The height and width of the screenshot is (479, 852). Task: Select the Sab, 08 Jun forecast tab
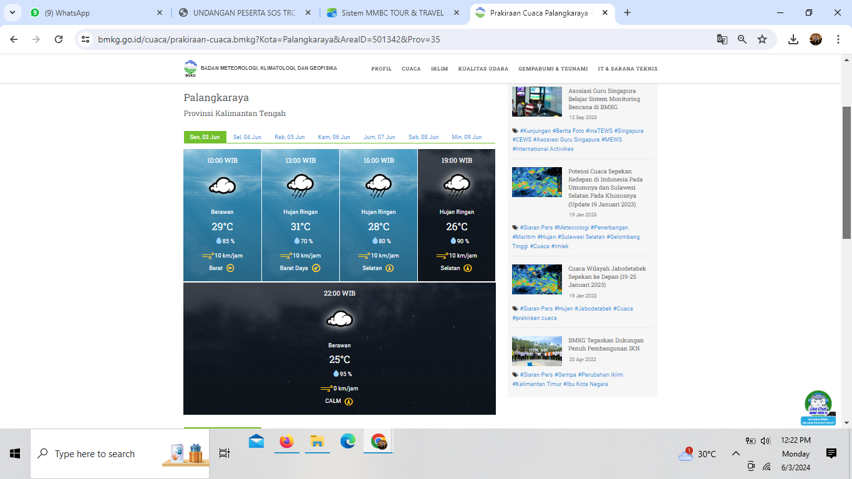[x=424, y=137]
